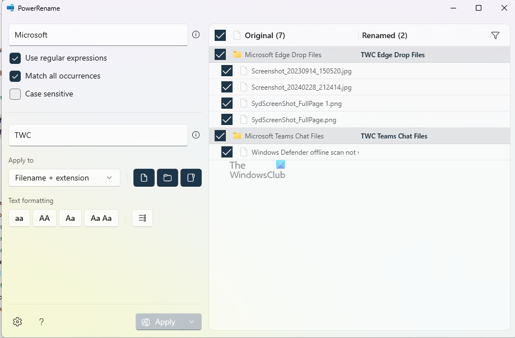Viewport: 515px width, 338px height.
Task: Open the enumerate items list button
Action: click(142, 218)
